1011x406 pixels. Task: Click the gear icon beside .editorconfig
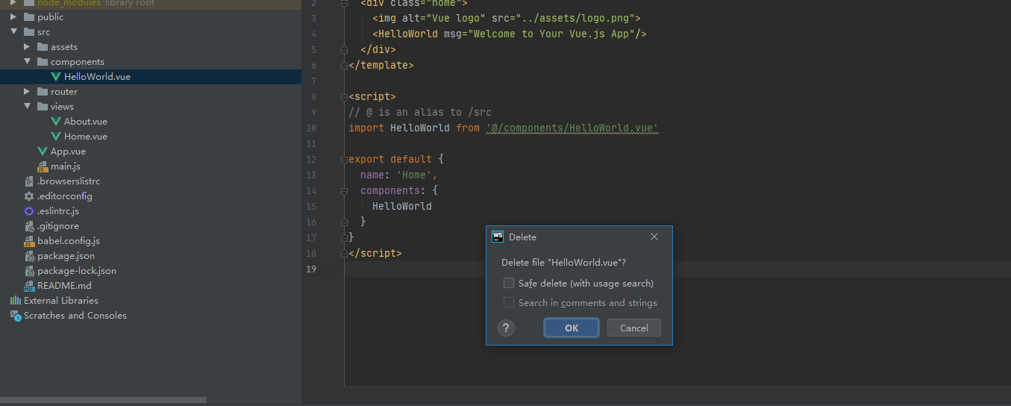tap(29, 196)
